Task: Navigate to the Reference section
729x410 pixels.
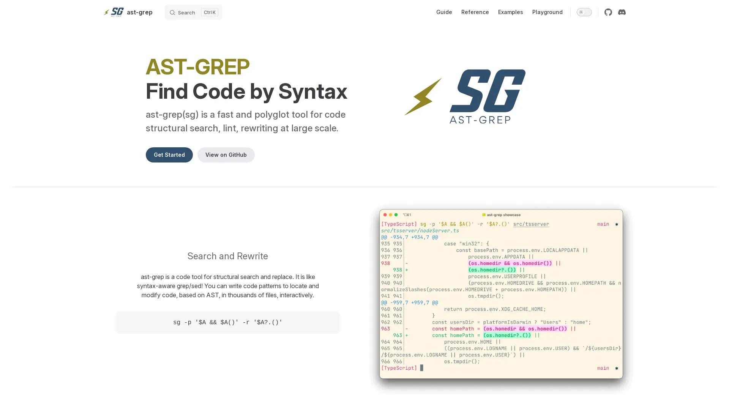Action: click(475, 12)
